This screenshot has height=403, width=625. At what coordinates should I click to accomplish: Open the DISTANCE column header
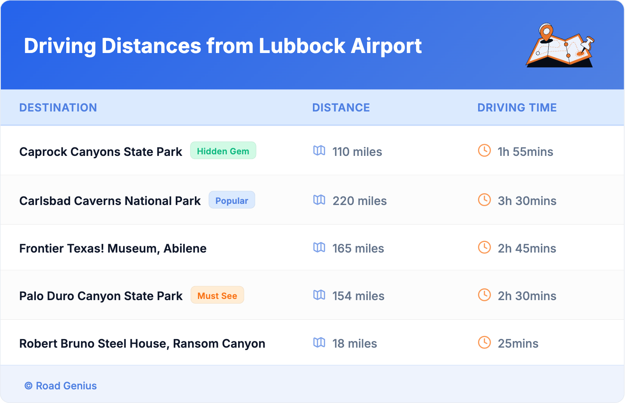[341, 108]
